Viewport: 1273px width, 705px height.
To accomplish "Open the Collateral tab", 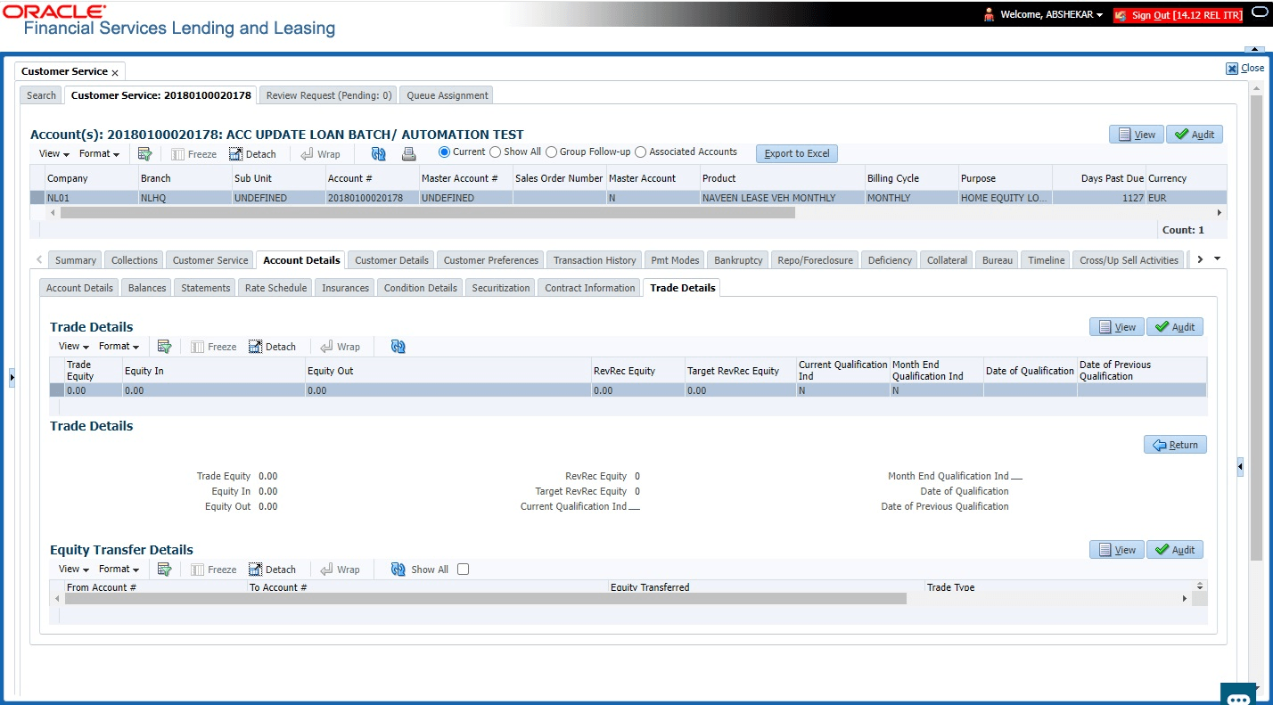I will (x=947, y=260).
